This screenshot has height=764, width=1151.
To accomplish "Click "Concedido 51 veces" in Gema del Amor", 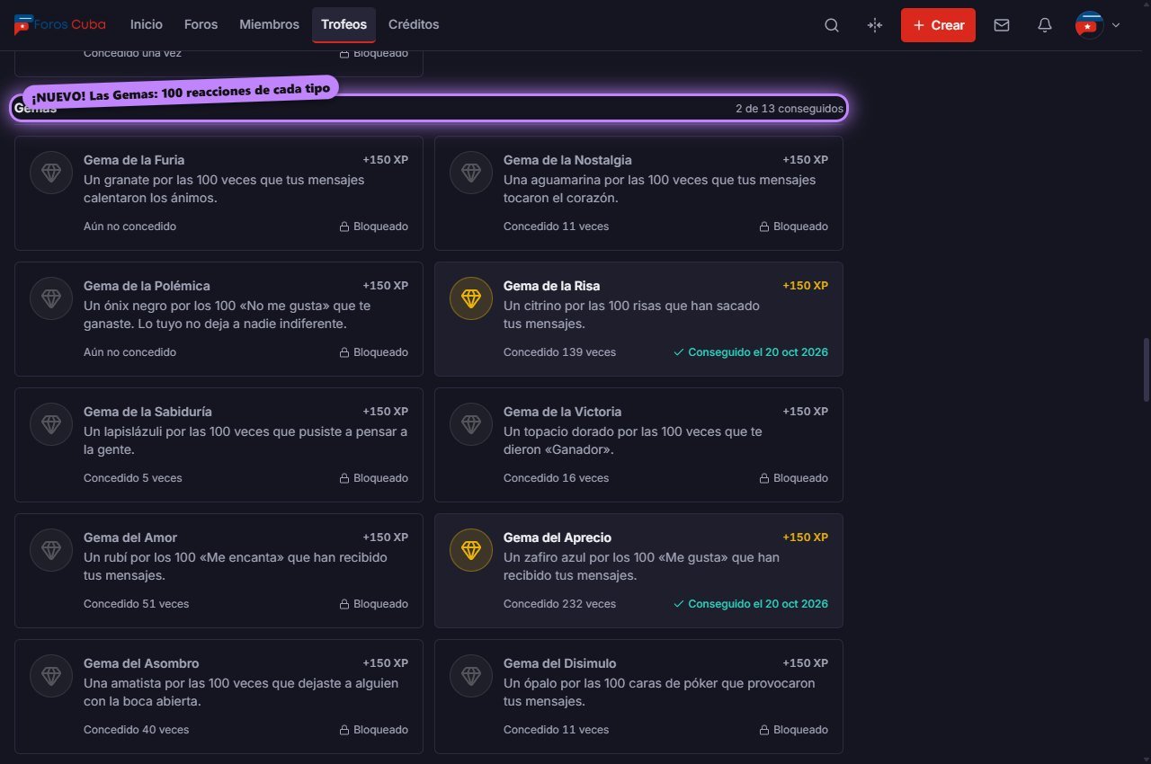I will pos(136,604).
